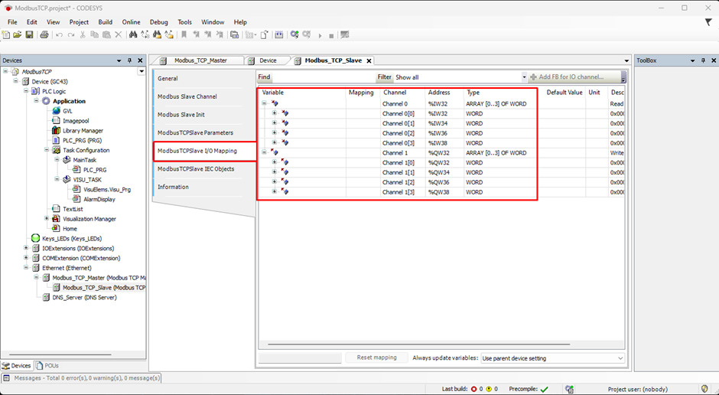Click the Open project toolbar icon
The image size is (719, 395).
(x=18, y=35)
